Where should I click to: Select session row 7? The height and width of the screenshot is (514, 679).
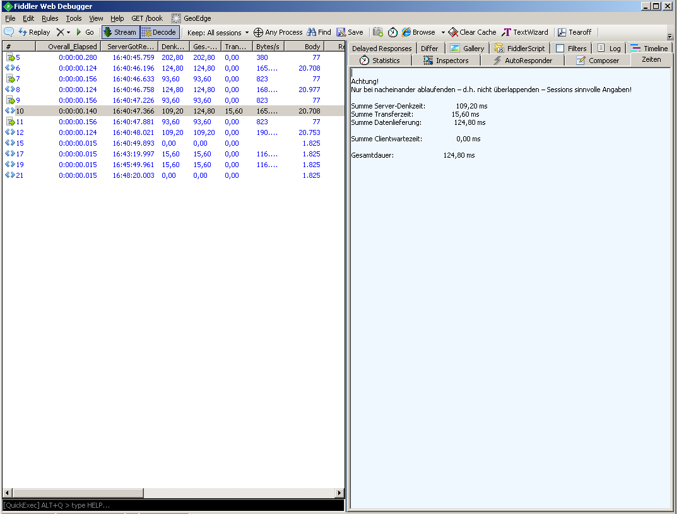(173, 79)
